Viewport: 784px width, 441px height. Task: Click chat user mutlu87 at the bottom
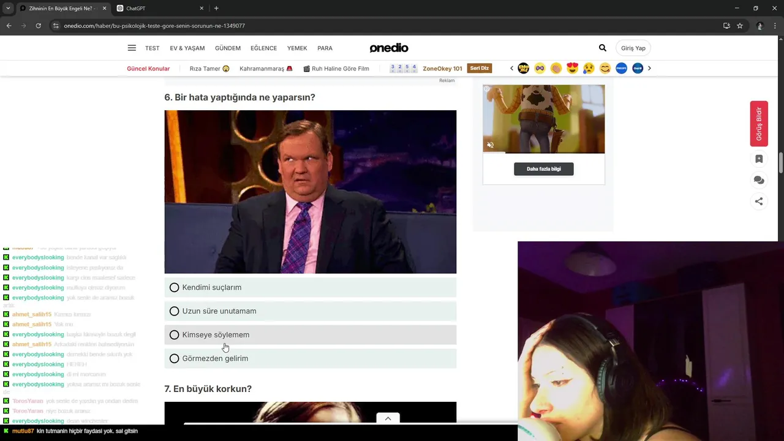[23, 431]
